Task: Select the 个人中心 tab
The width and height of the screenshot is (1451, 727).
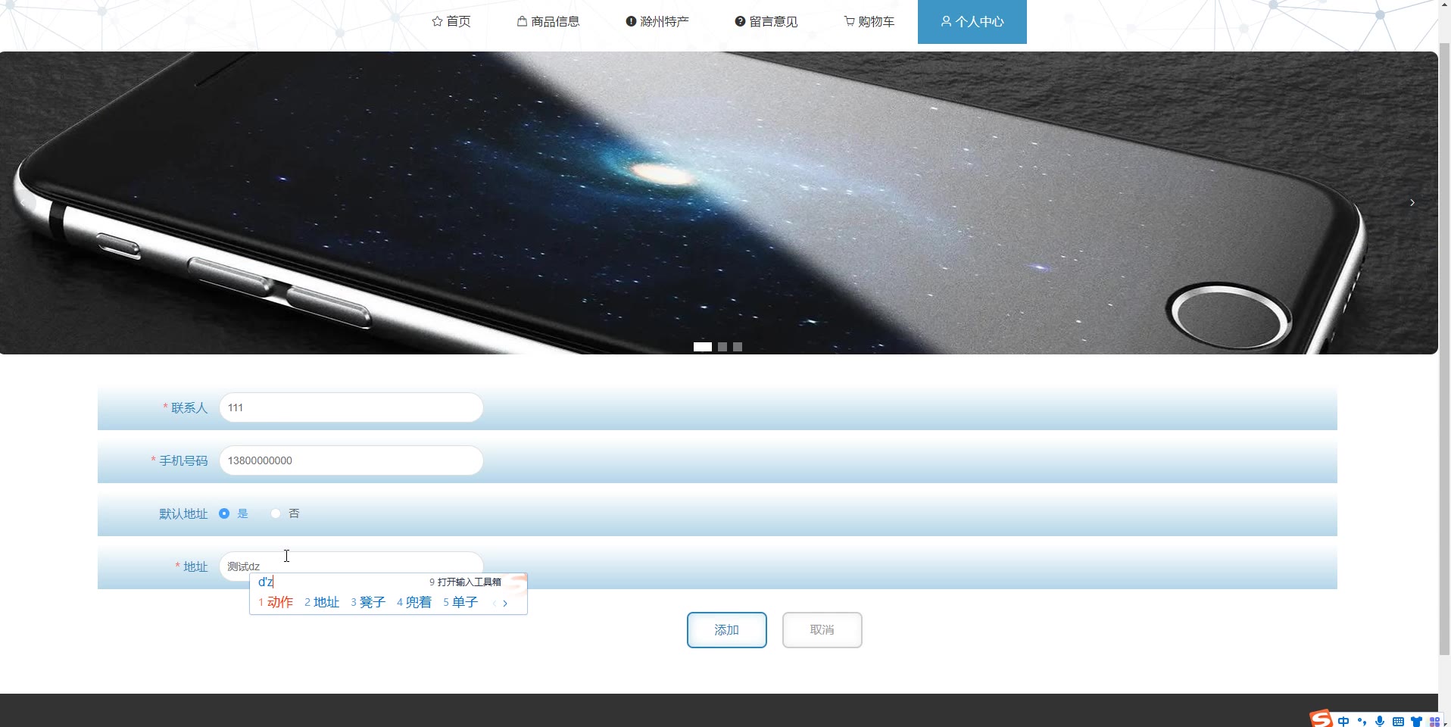Action: [972, 21]
